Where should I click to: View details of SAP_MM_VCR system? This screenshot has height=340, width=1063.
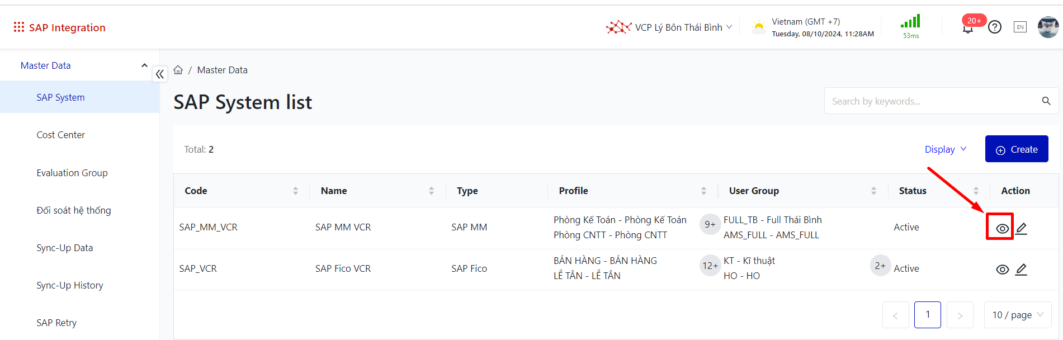pyautogui.click(x=1002, y=228)
